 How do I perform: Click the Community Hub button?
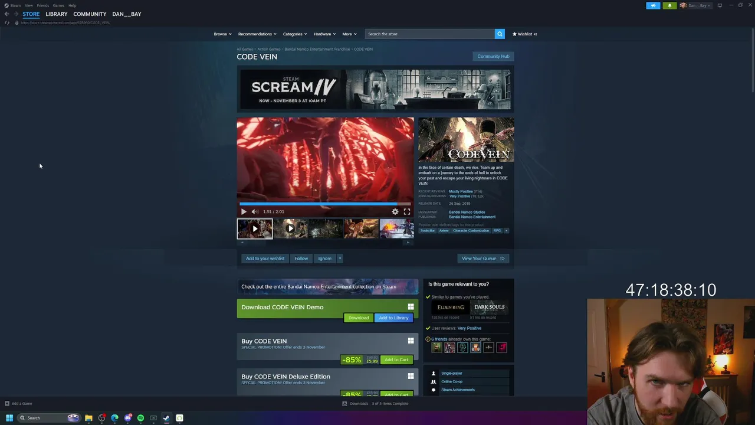point(493,56)
